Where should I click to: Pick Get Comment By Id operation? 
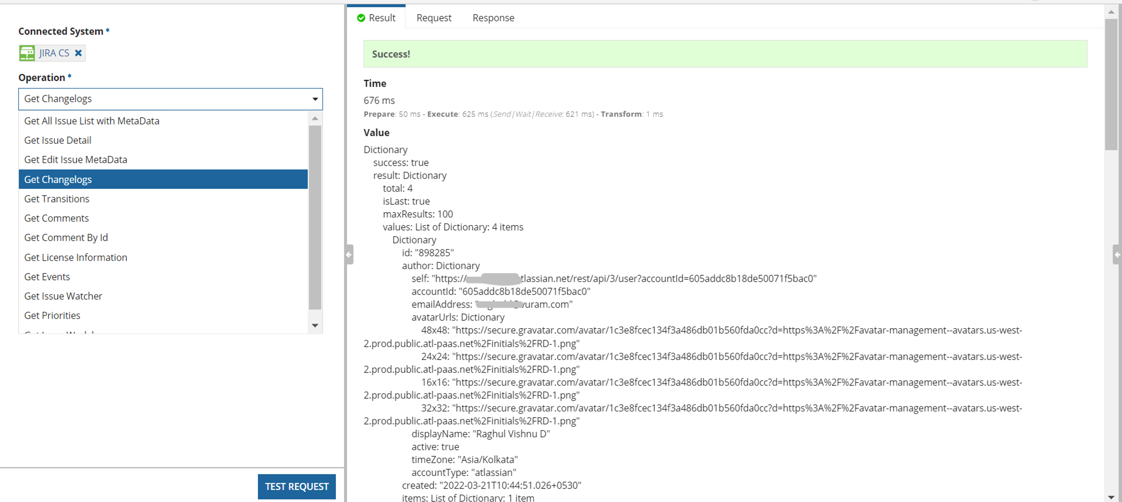click(163, 238)
